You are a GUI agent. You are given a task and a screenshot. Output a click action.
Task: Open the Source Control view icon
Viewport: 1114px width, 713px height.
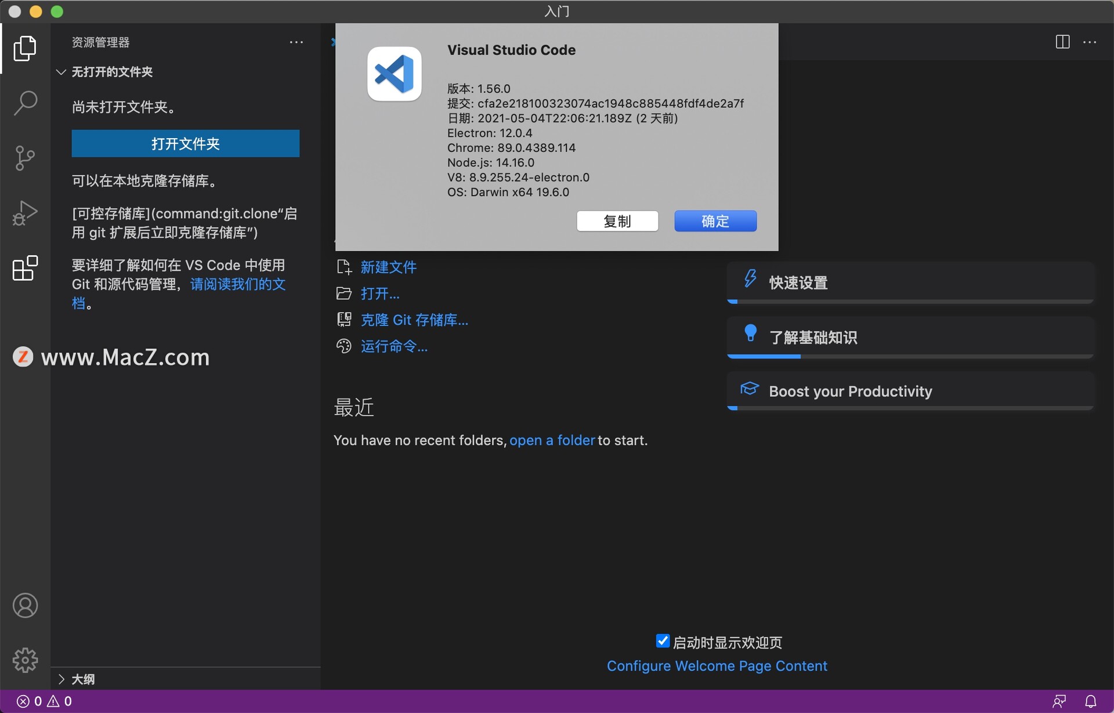click(25, 158)
